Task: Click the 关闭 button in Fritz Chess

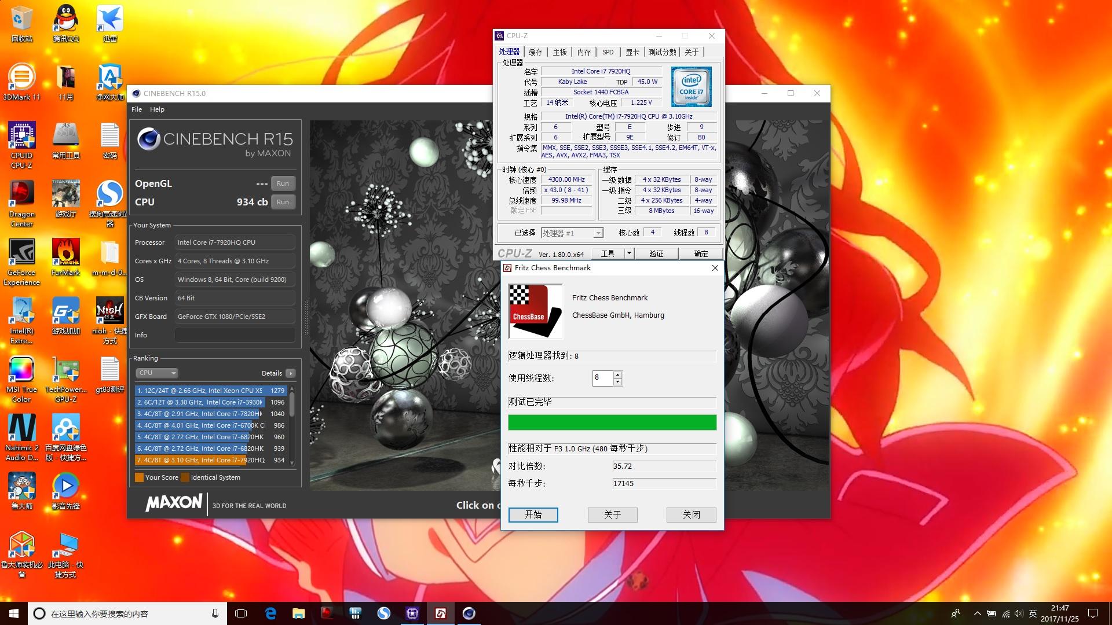Action: (x=691, y=514)
